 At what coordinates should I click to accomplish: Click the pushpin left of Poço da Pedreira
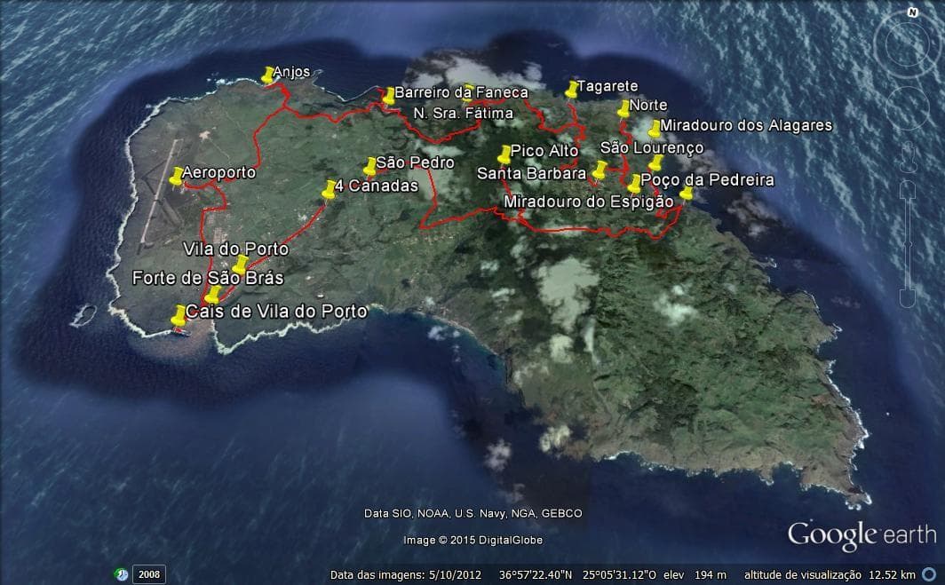634,184
